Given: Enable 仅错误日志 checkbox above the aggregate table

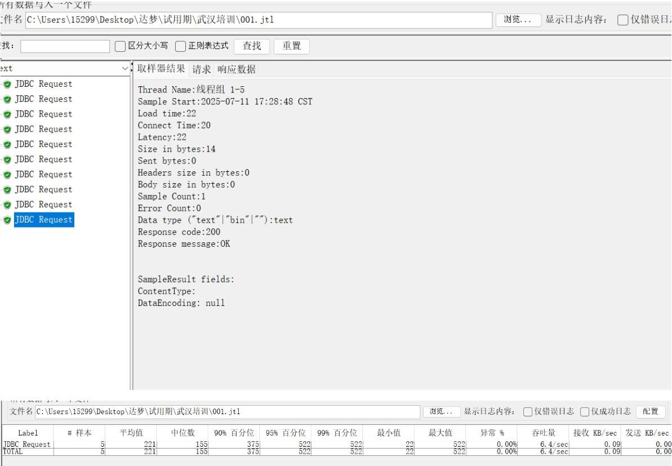Looking at the screenshot, I should click(528, 411).
